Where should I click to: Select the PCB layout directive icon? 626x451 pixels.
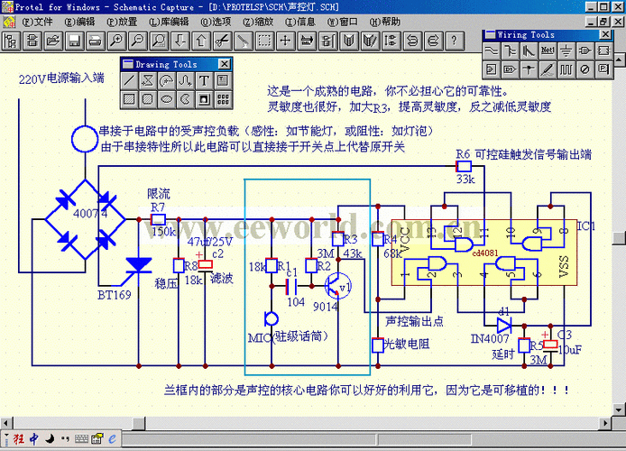(x=604, y=69)
